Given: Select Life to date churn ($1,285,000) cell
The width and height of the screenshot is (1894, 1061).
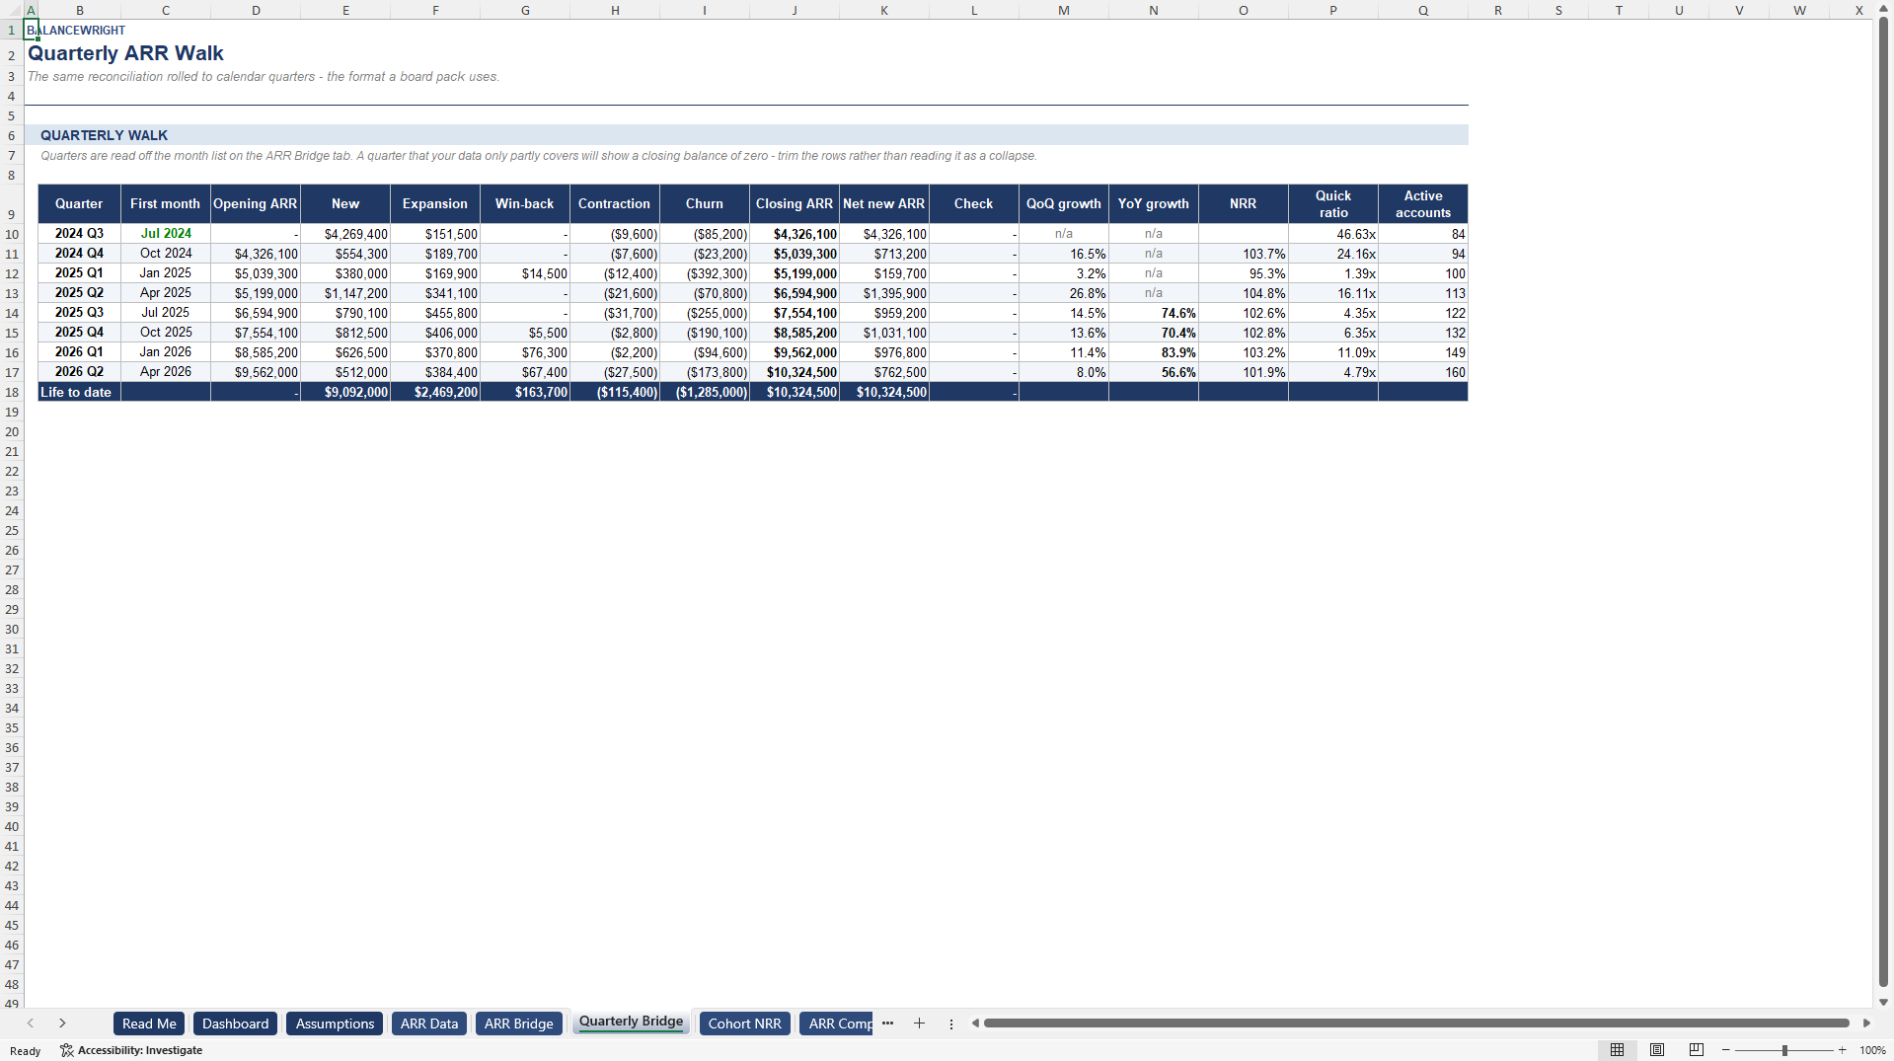Looking at the screenshot, I should pyautogui.click(x=705, y=392).
